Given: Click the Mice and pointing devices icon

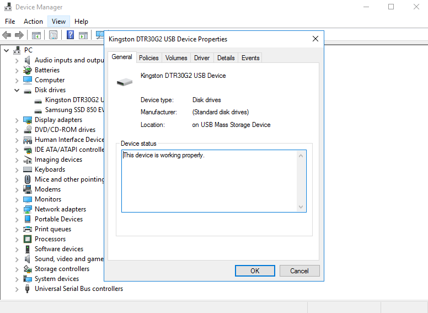Looking at the screenshot, I should pyautogui.click(x=27, y=179).
